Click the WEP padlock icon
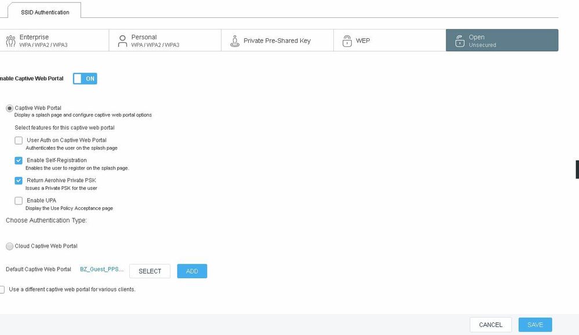This screenshot has height=335, width=579. click(x=347, y=41)
